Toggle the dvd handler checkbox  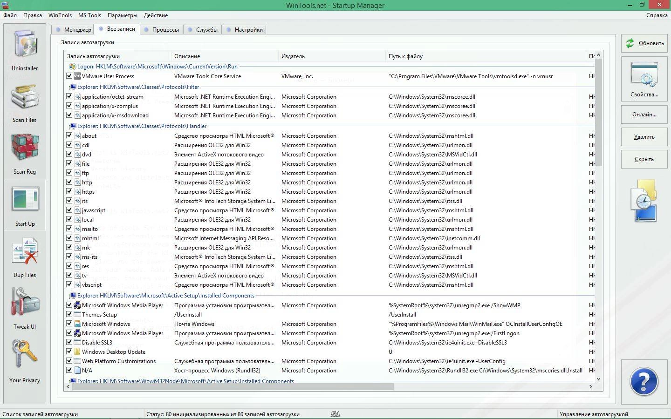pos(69,154)
